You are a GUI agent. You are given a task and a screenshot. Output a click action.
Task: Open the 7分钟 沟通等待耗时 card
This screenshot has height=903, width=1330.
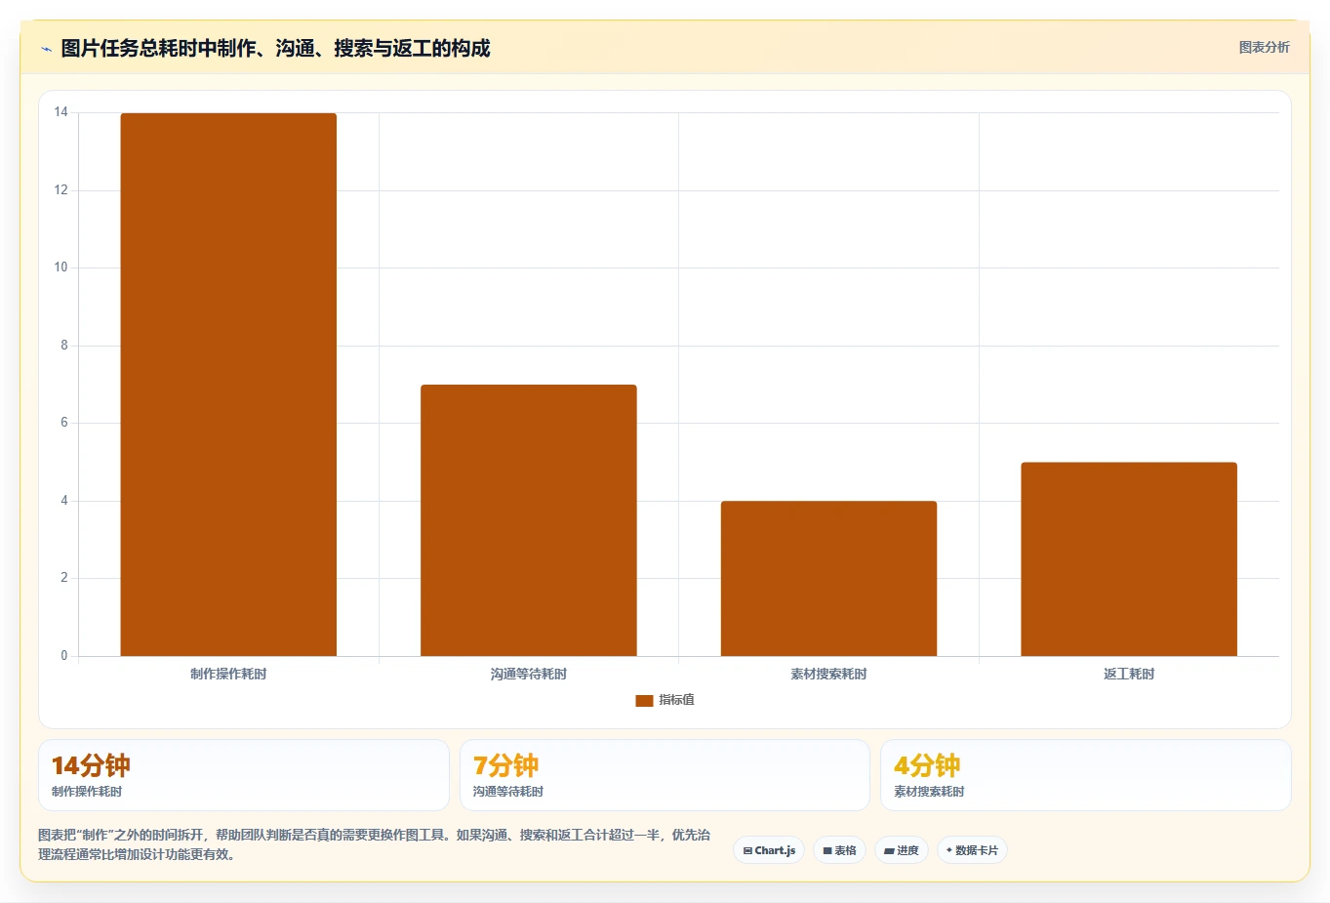tap(665, 775)
